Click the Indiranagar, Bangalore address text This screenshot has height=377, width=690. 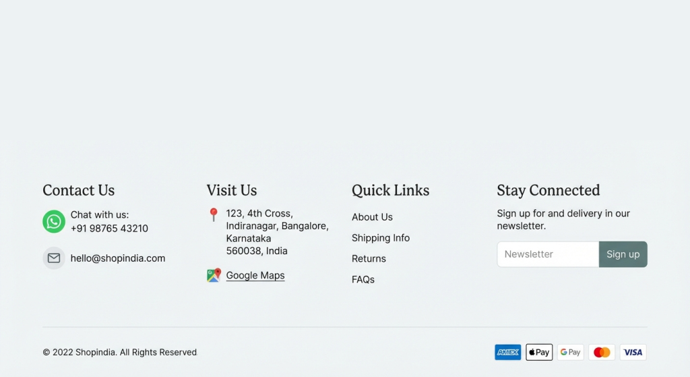tap(277, 226)
